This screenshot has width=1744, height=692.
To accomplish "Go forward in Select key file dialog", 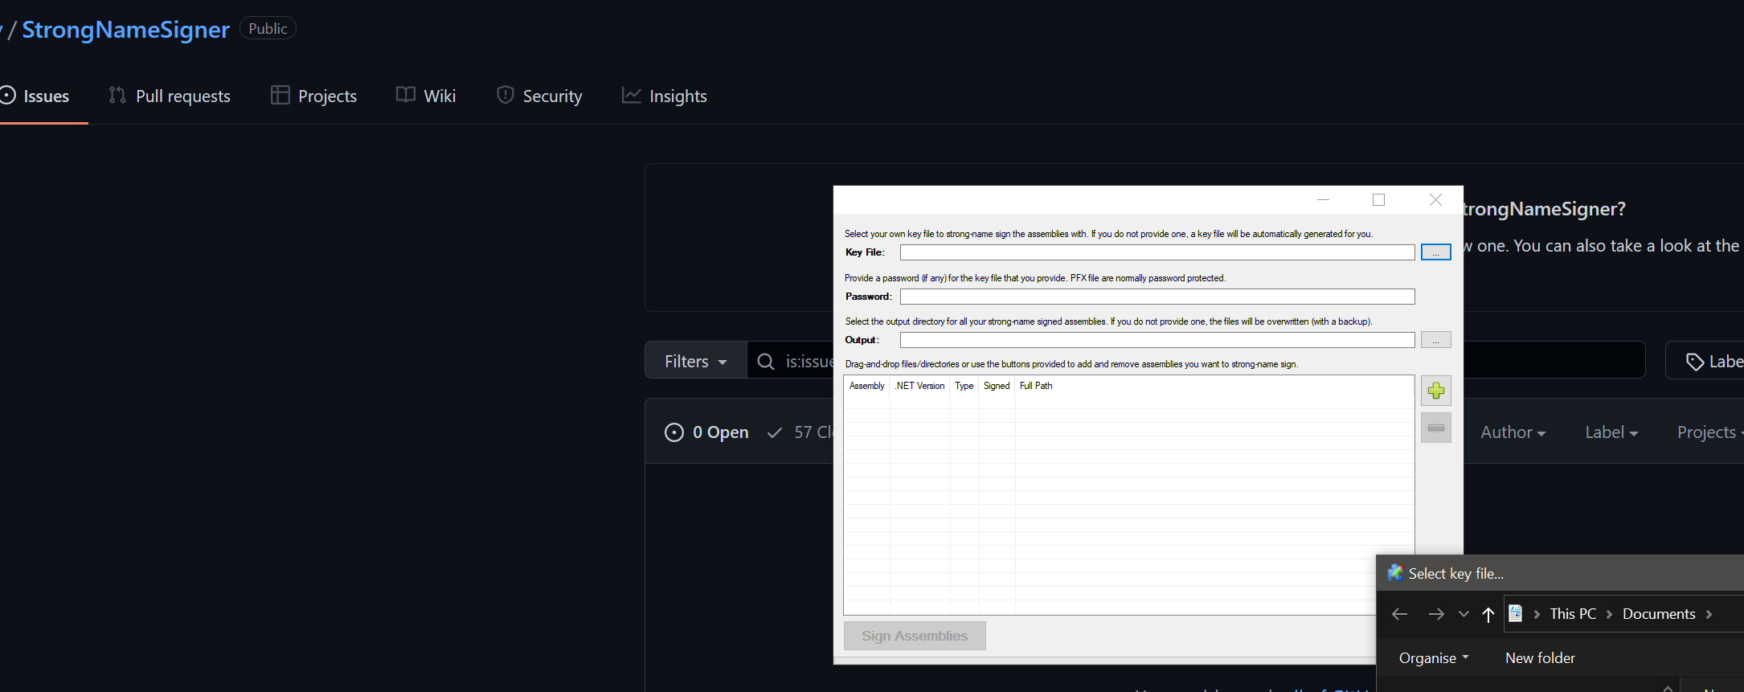I will (x=1436, y=614).
